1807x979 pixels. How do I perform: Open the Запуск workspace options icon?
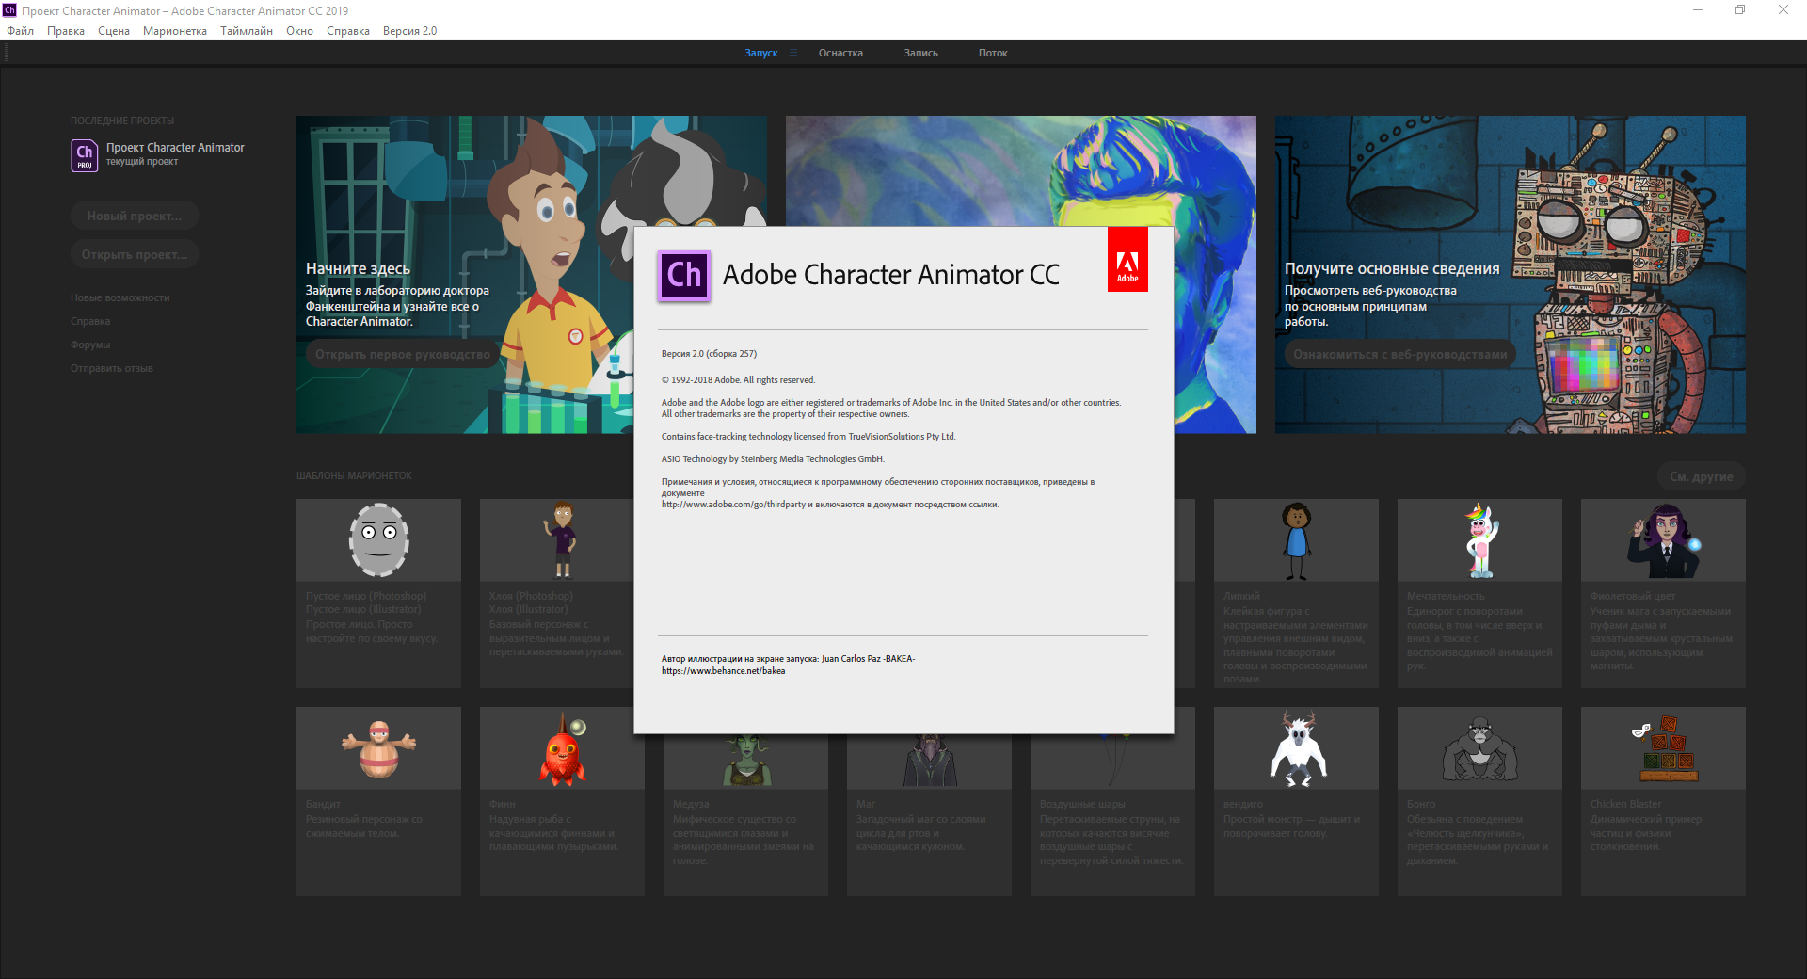click(793, 53)
